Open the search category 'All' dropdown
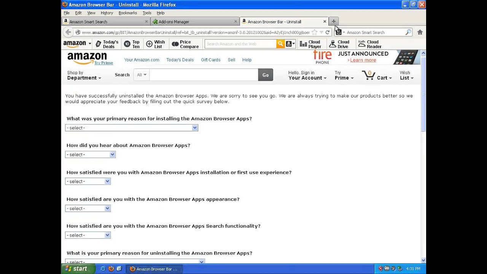The width and height of the screenshot is (487, 274). tap(142, 75)
